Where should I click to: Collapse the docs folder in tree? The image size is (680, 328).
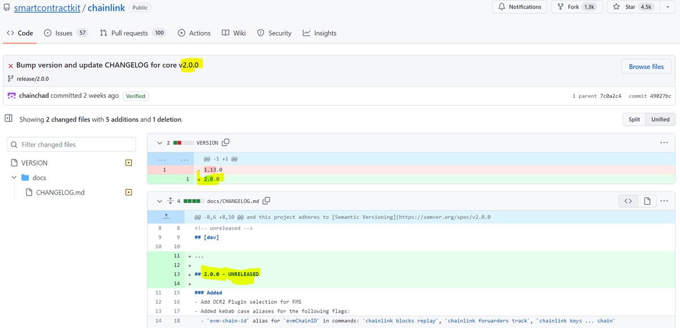[x=14, y=178]
